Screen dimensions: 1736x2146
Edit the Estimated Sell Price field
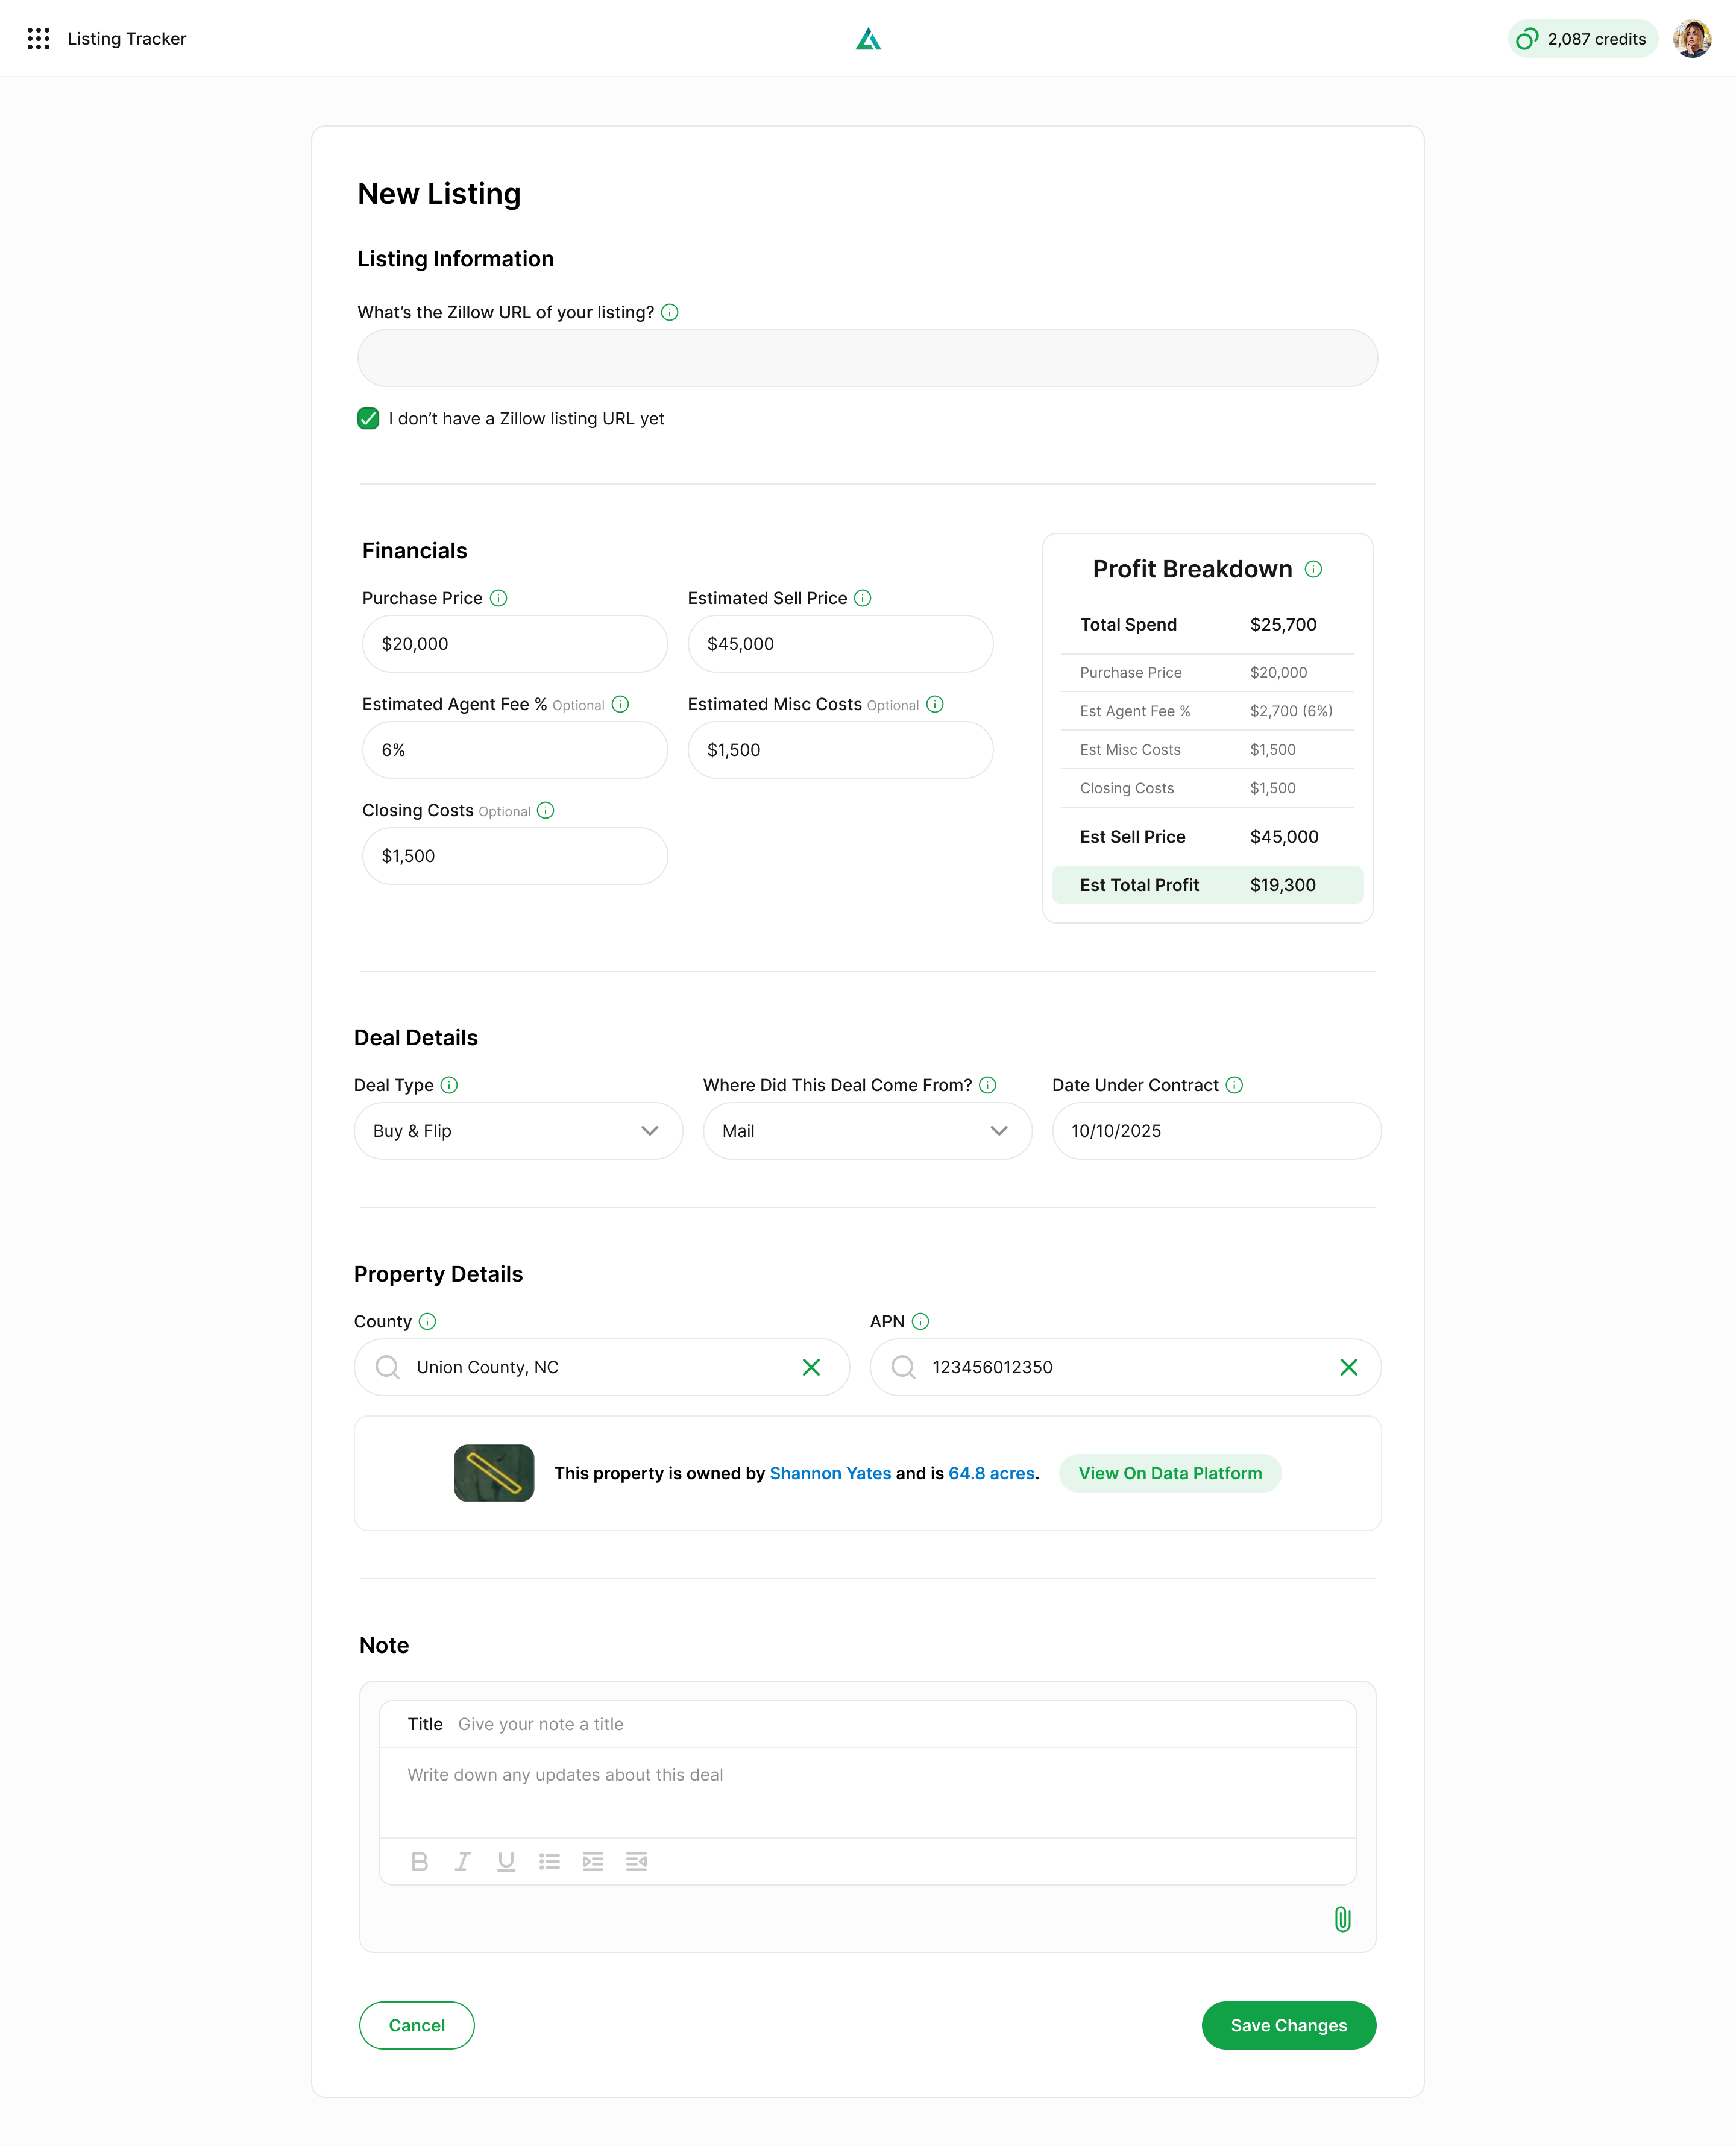(840, 644)
